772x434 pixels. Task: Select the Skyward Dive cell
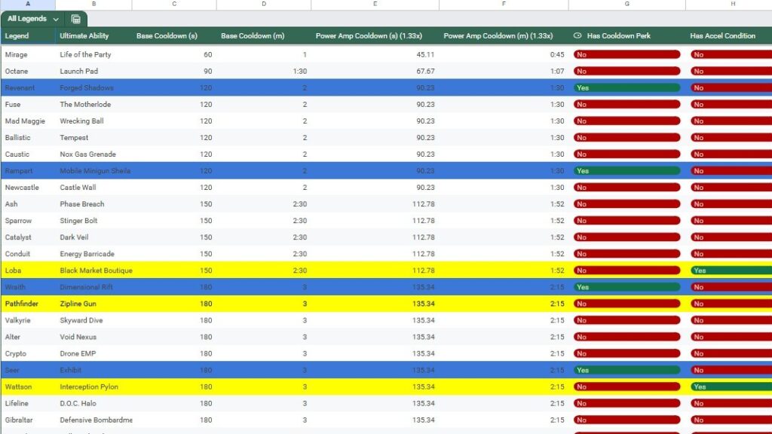[x=93, y=320]
